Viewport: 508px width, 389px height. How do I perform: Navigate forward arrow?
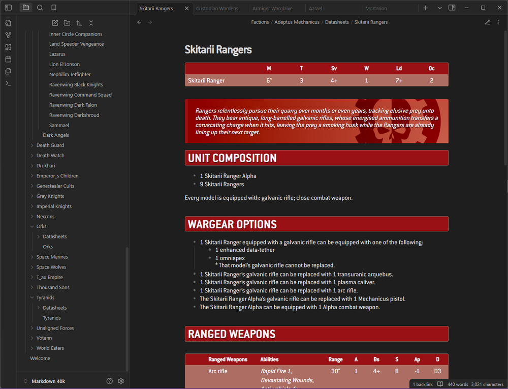point(150,22)
